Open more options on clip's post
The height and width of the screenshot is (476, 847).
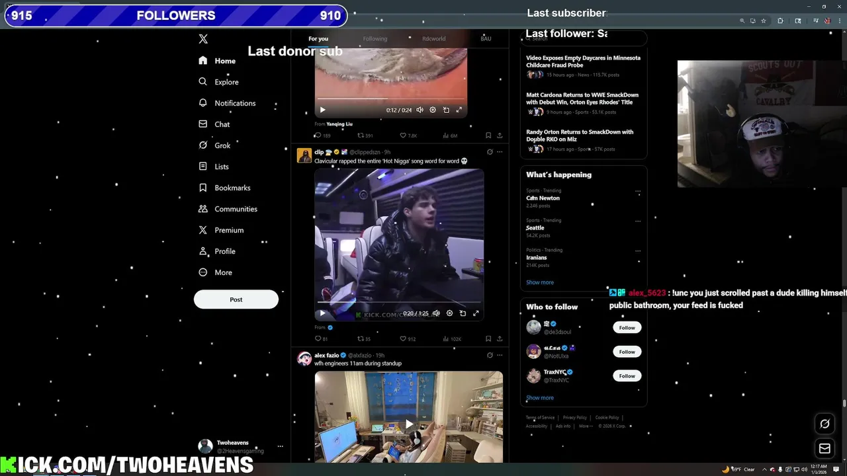coord(500,152)
